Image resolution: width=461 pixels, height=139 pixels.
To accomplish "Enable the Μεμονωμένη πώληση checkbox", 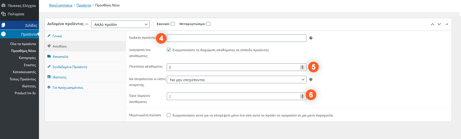I will pos(169,115).
